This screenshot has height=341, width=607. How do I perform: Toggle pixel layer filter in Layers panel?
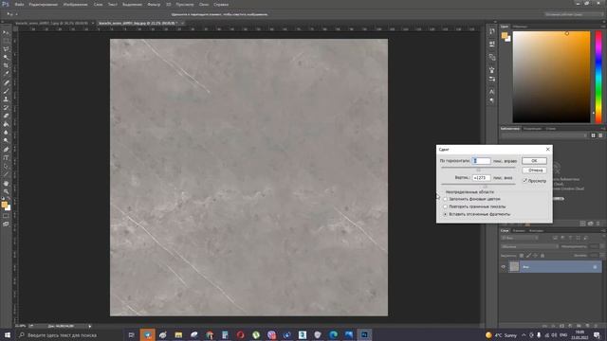pyautogui.click(x=555, y=238)
